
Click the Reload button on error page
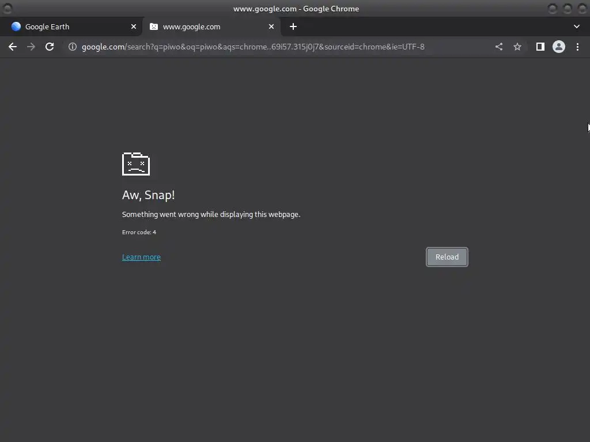pos(447,257)
